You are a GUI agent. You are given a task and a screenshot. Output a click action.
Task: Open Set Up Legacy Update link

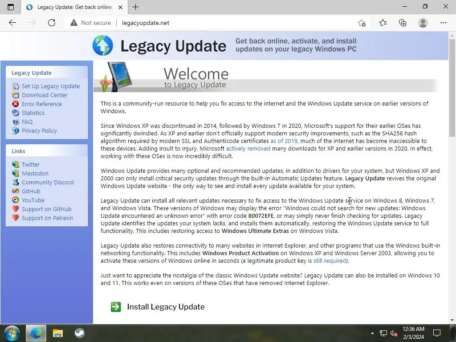[51, 86]
